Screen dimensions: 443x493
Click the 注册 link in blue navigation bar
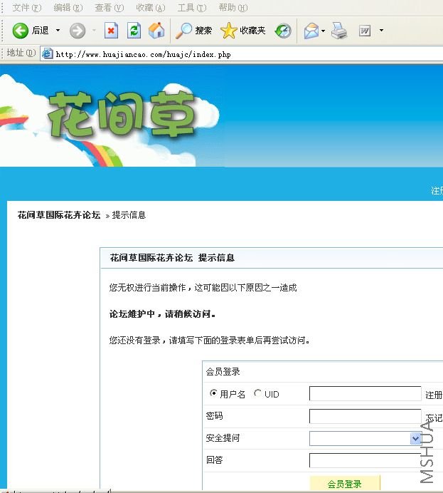pyautogui.click(x=437, y=190)
